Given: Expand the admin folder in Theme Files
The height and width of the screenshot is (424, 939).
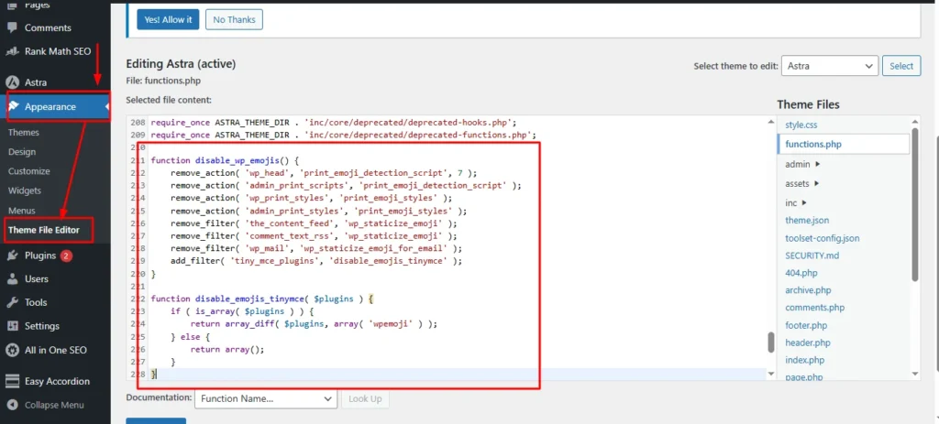Looking at the screenshot, I should (803, 164).
